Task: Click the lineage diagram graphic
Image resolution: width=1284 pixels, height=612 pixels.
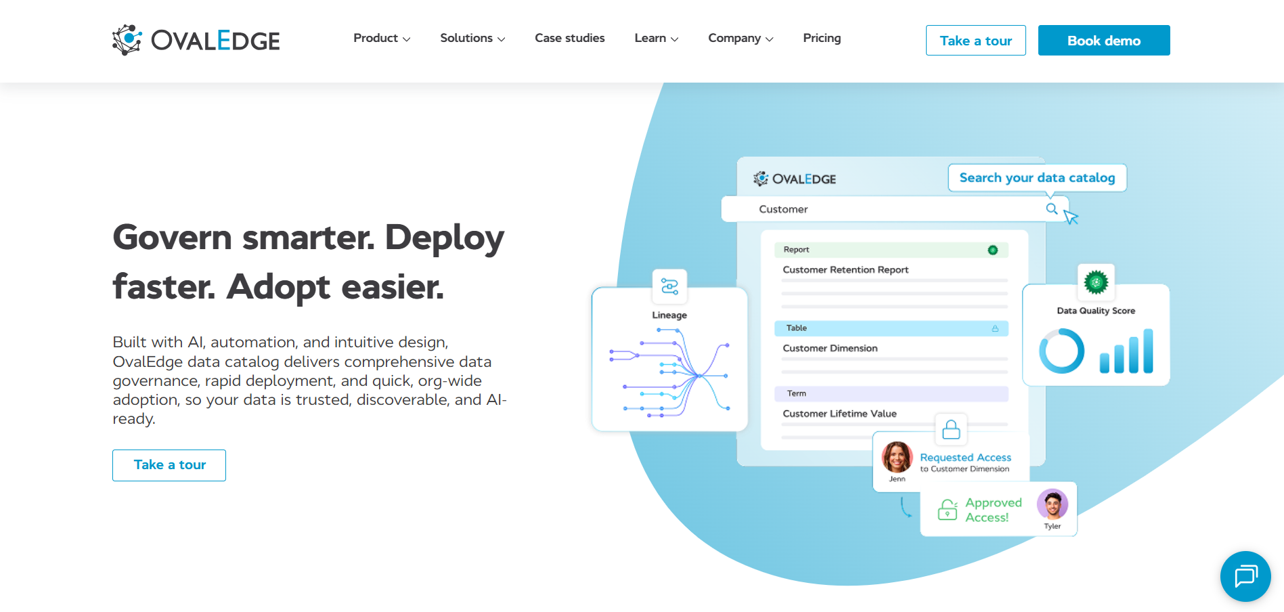Action: pos(669,372)
